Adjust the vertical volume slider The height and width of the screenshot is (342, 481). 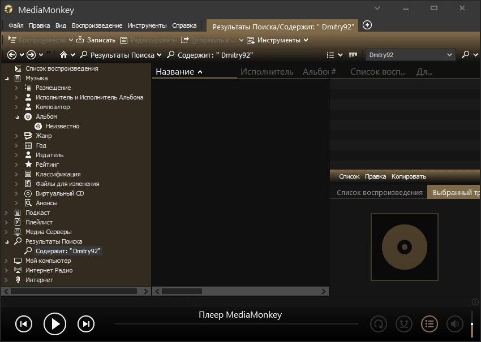click(472, 324)
